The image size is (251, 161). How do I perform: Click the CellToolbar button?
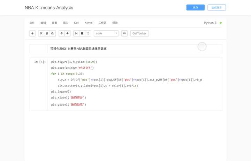140,33
